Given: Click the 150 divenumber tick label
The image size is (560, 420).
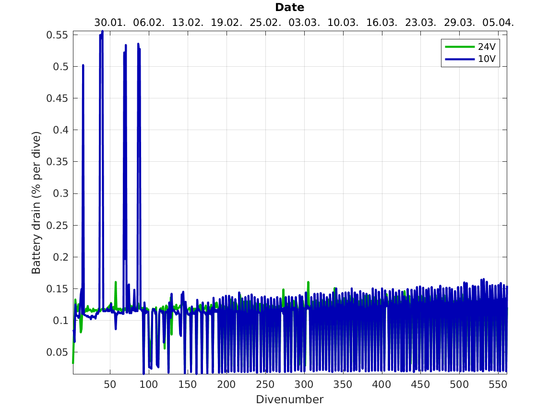Looking at the screenshot, I should pyautogui.click(x=188, y=384).
